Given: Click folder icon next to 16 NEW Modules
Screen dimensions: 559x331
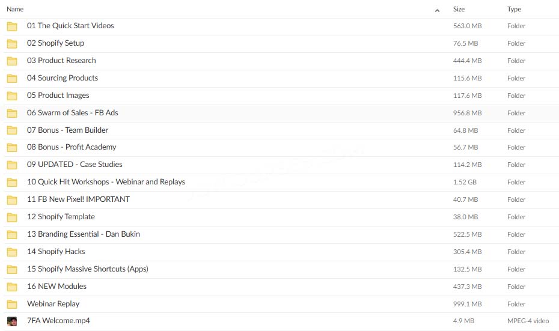Looking at the screenshot, I should coord(12,287).
